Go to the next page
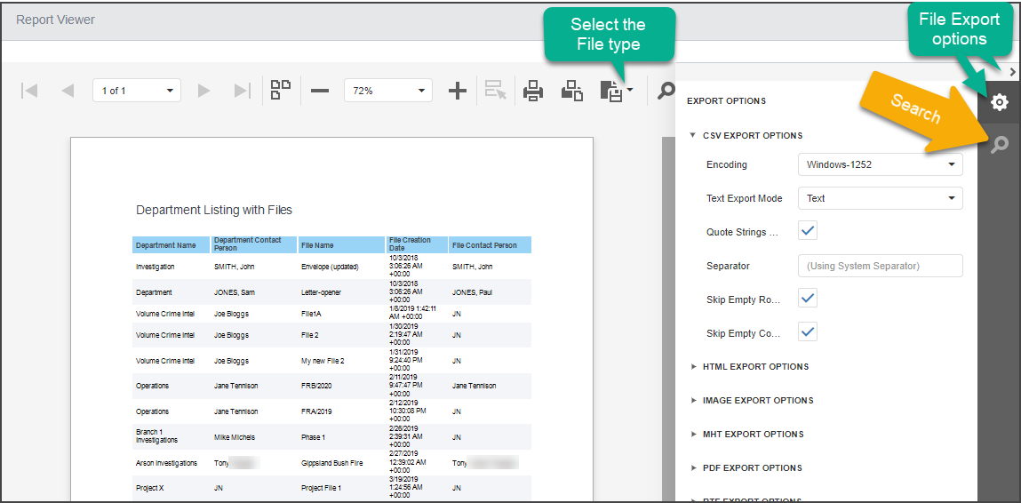The height and width of the screenshot is (503, 1021). pos(203,91)
